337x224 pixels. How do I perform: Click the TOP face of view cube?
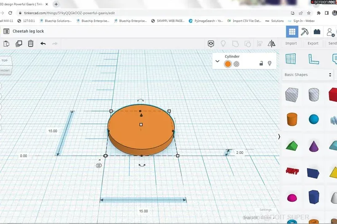click(6, 61)
